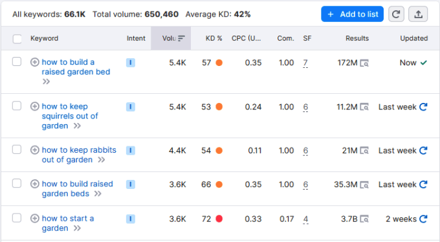Expand chevrons after 'how to keep rabbits out of garden'
Viewport: 440px width, 242px height.
click(x=102, y=160)
